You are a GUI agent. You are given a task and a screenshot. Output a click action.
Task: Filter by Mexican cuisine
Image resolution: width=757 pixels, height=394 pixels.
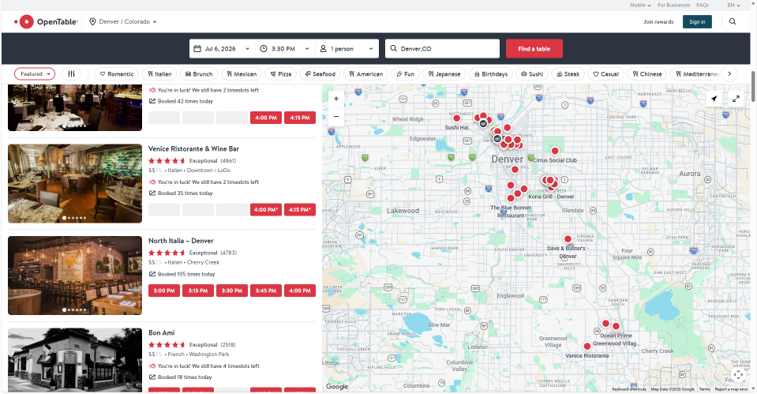coord(242,74)
